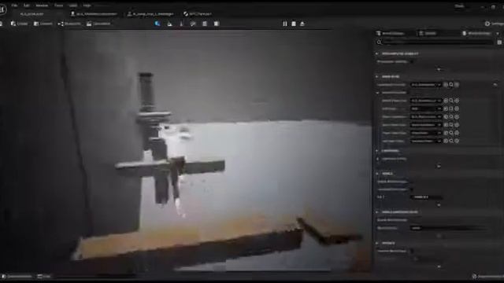The image size is (504, 283).
Task: Open the panel view options grid icon
Action: pos(499,42)
